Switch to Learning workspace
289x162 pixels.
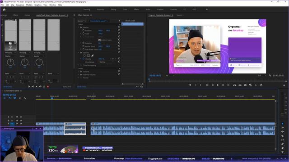tap(87, 9)
